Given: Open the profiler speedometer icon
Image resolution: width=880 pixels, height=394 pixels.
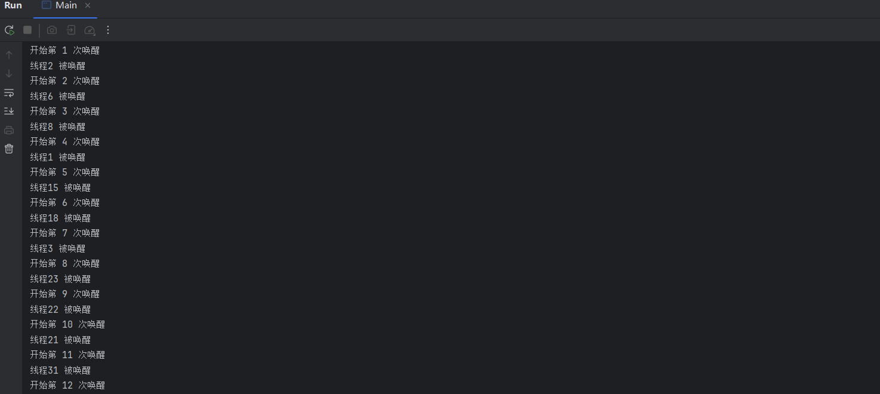Looking at the screenshot, I should (x=89, y=30).
